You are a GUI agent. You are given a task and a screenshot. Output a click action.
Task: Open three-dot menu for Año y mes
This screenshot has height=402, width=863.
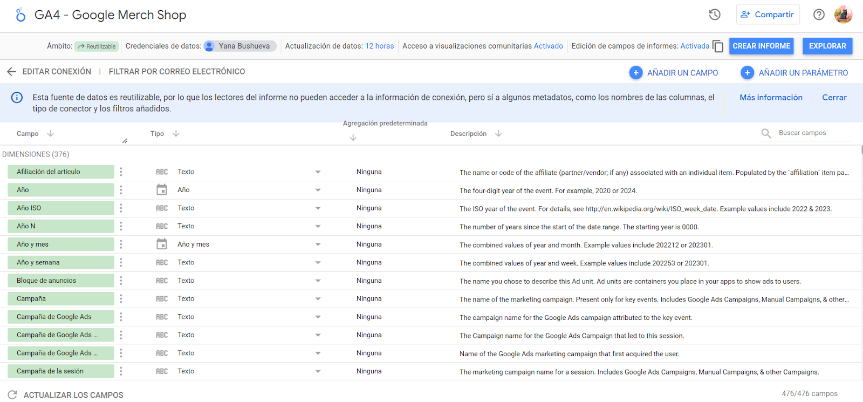(121, 244)
